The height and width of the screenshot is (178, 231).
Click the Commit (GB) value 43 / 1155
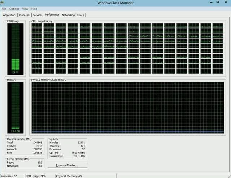tap(79, 156)
